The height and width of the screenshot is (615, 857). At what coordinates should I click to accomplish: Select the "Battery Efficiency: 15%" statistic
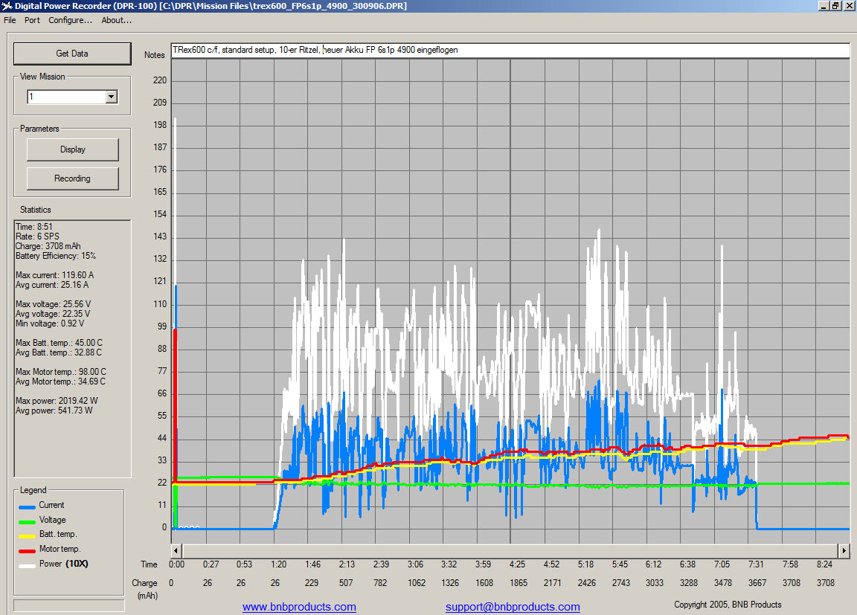[56, 256]
